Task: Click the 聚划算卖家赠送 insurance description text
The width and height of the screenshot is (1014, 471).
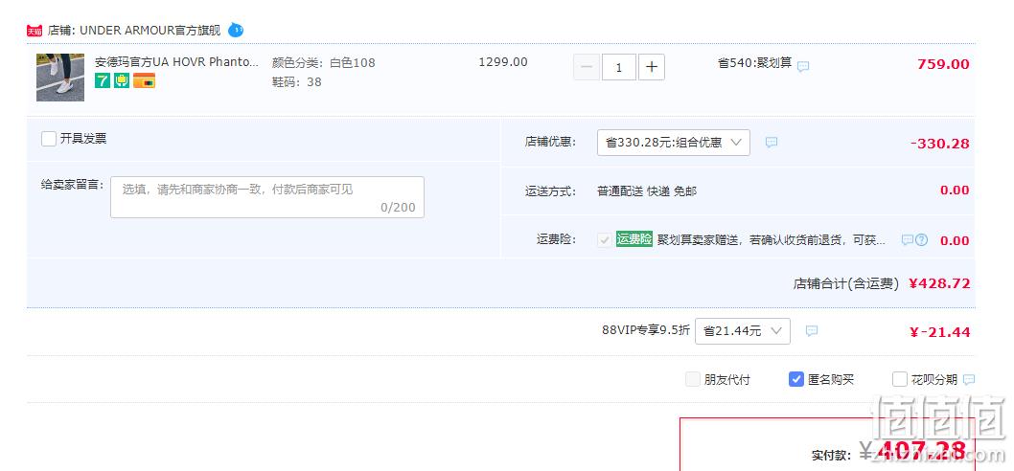Action: click(x=772, y=240)
